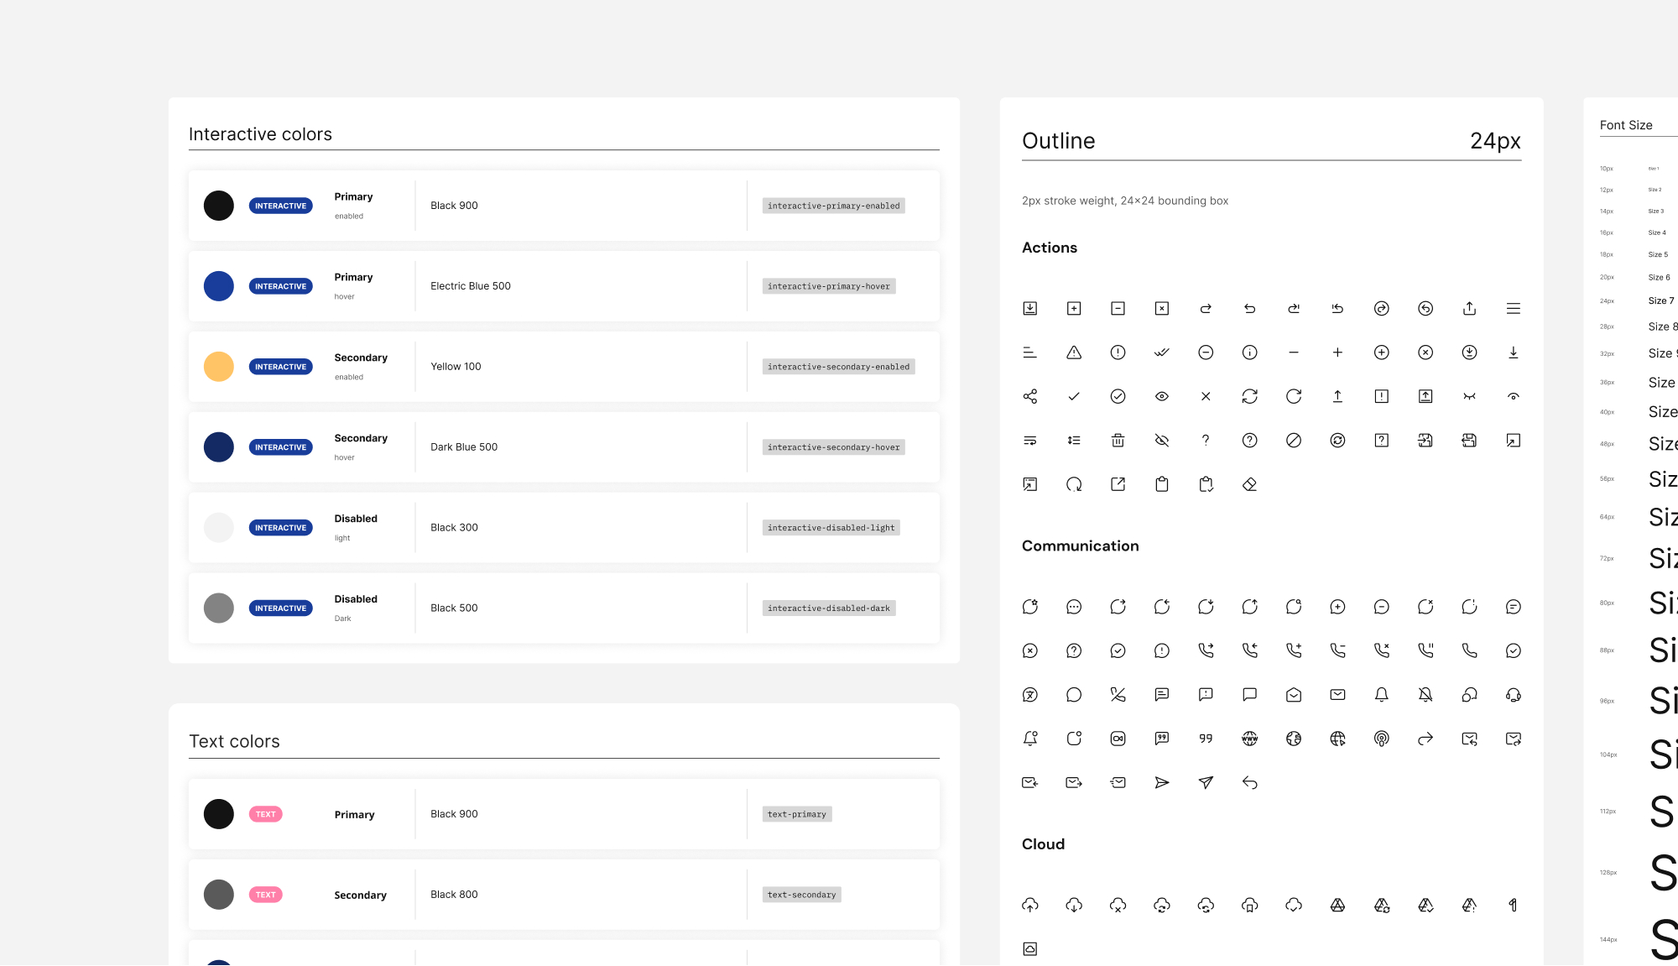Select the Size 7 font sample
1678x966 pixels.
pos(1660,300)
